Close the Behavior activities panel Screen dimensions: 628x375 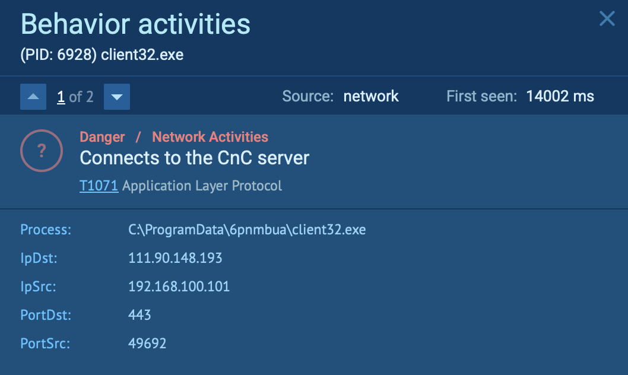607,19
